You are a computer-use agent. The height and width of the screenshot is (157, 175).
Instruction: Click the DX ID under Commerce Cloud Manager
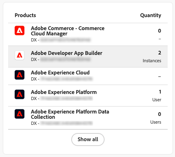pyautogui.click(x=61, y=40)
